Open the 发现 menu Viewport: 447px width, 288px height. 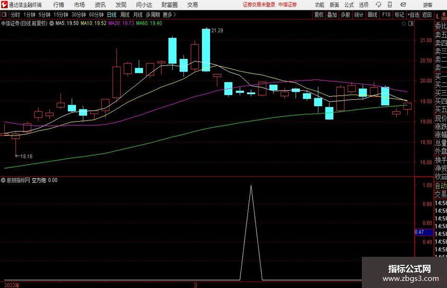pos(121,5)
